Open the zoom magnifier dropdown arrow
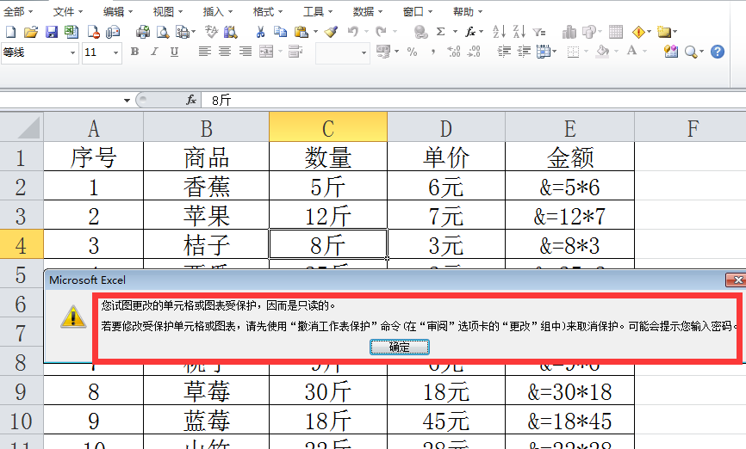This screenshot has height=449, width=746. point(701,52)
